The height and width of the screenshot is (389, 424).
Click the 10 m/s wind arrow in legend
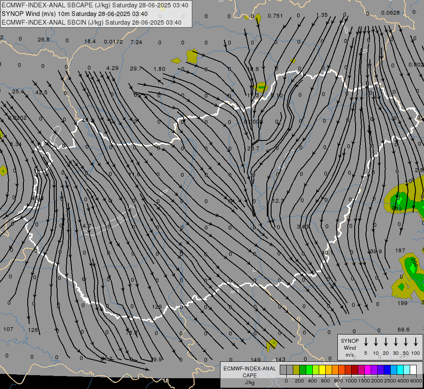click(375, 342)
